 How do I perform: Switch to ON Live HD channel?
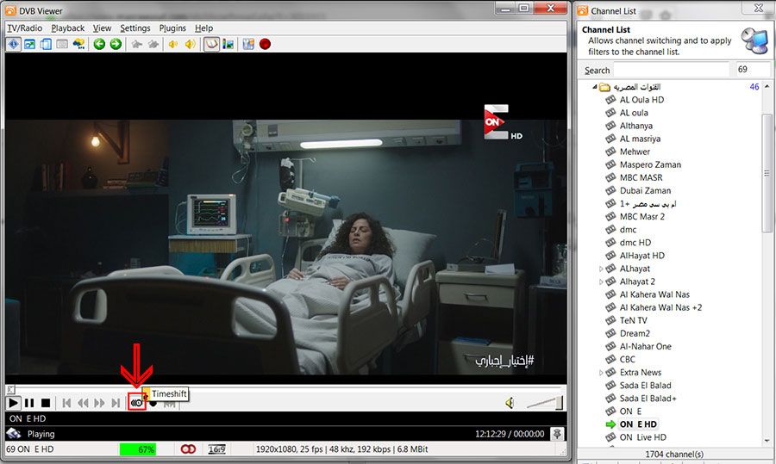[x=643, y=437]
